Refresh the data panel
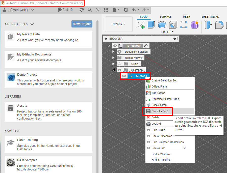The image size is (227, 173). pos(82,10)
